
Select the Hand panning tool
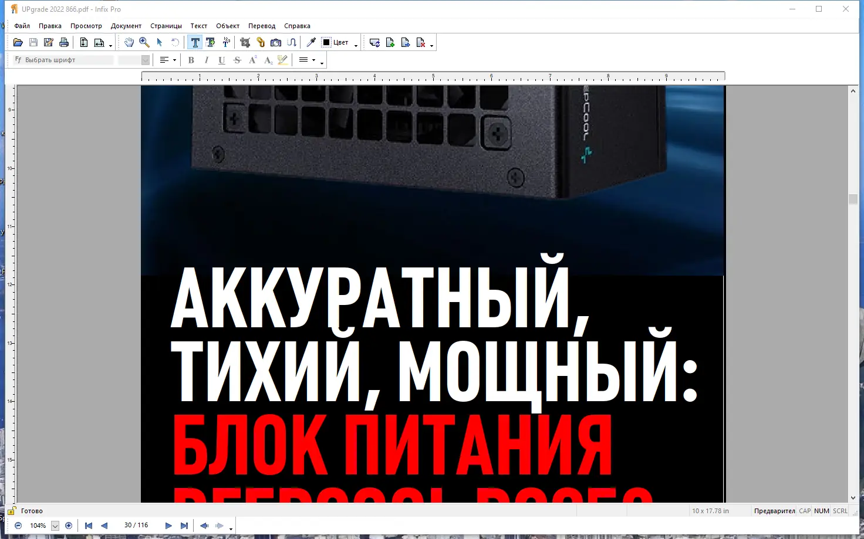click(x=130, y=42)
